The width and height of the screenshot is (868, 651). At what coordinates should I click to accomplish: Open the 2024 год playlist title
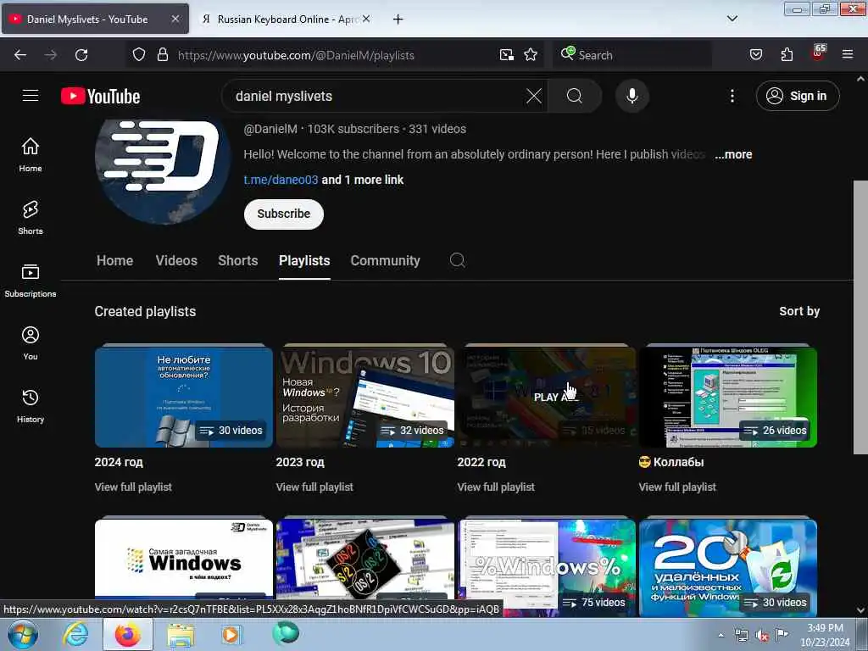tap(119, 462)
